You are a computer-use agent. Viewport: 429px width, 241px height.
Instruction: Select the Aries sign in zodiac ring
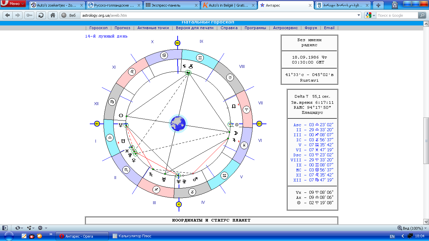click(246, 109)
